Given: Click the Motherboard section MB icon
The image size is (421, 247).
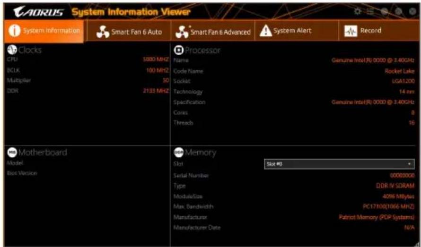Looking at the screenshot, I should tap(12, 152).
